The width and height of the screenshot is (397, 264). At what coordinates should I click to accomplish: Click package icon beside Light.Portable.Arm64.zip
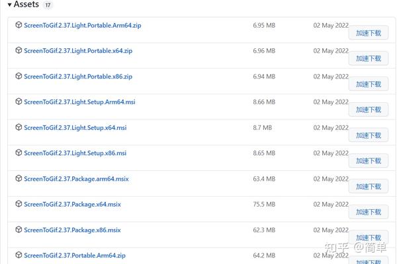click(19, 25)
